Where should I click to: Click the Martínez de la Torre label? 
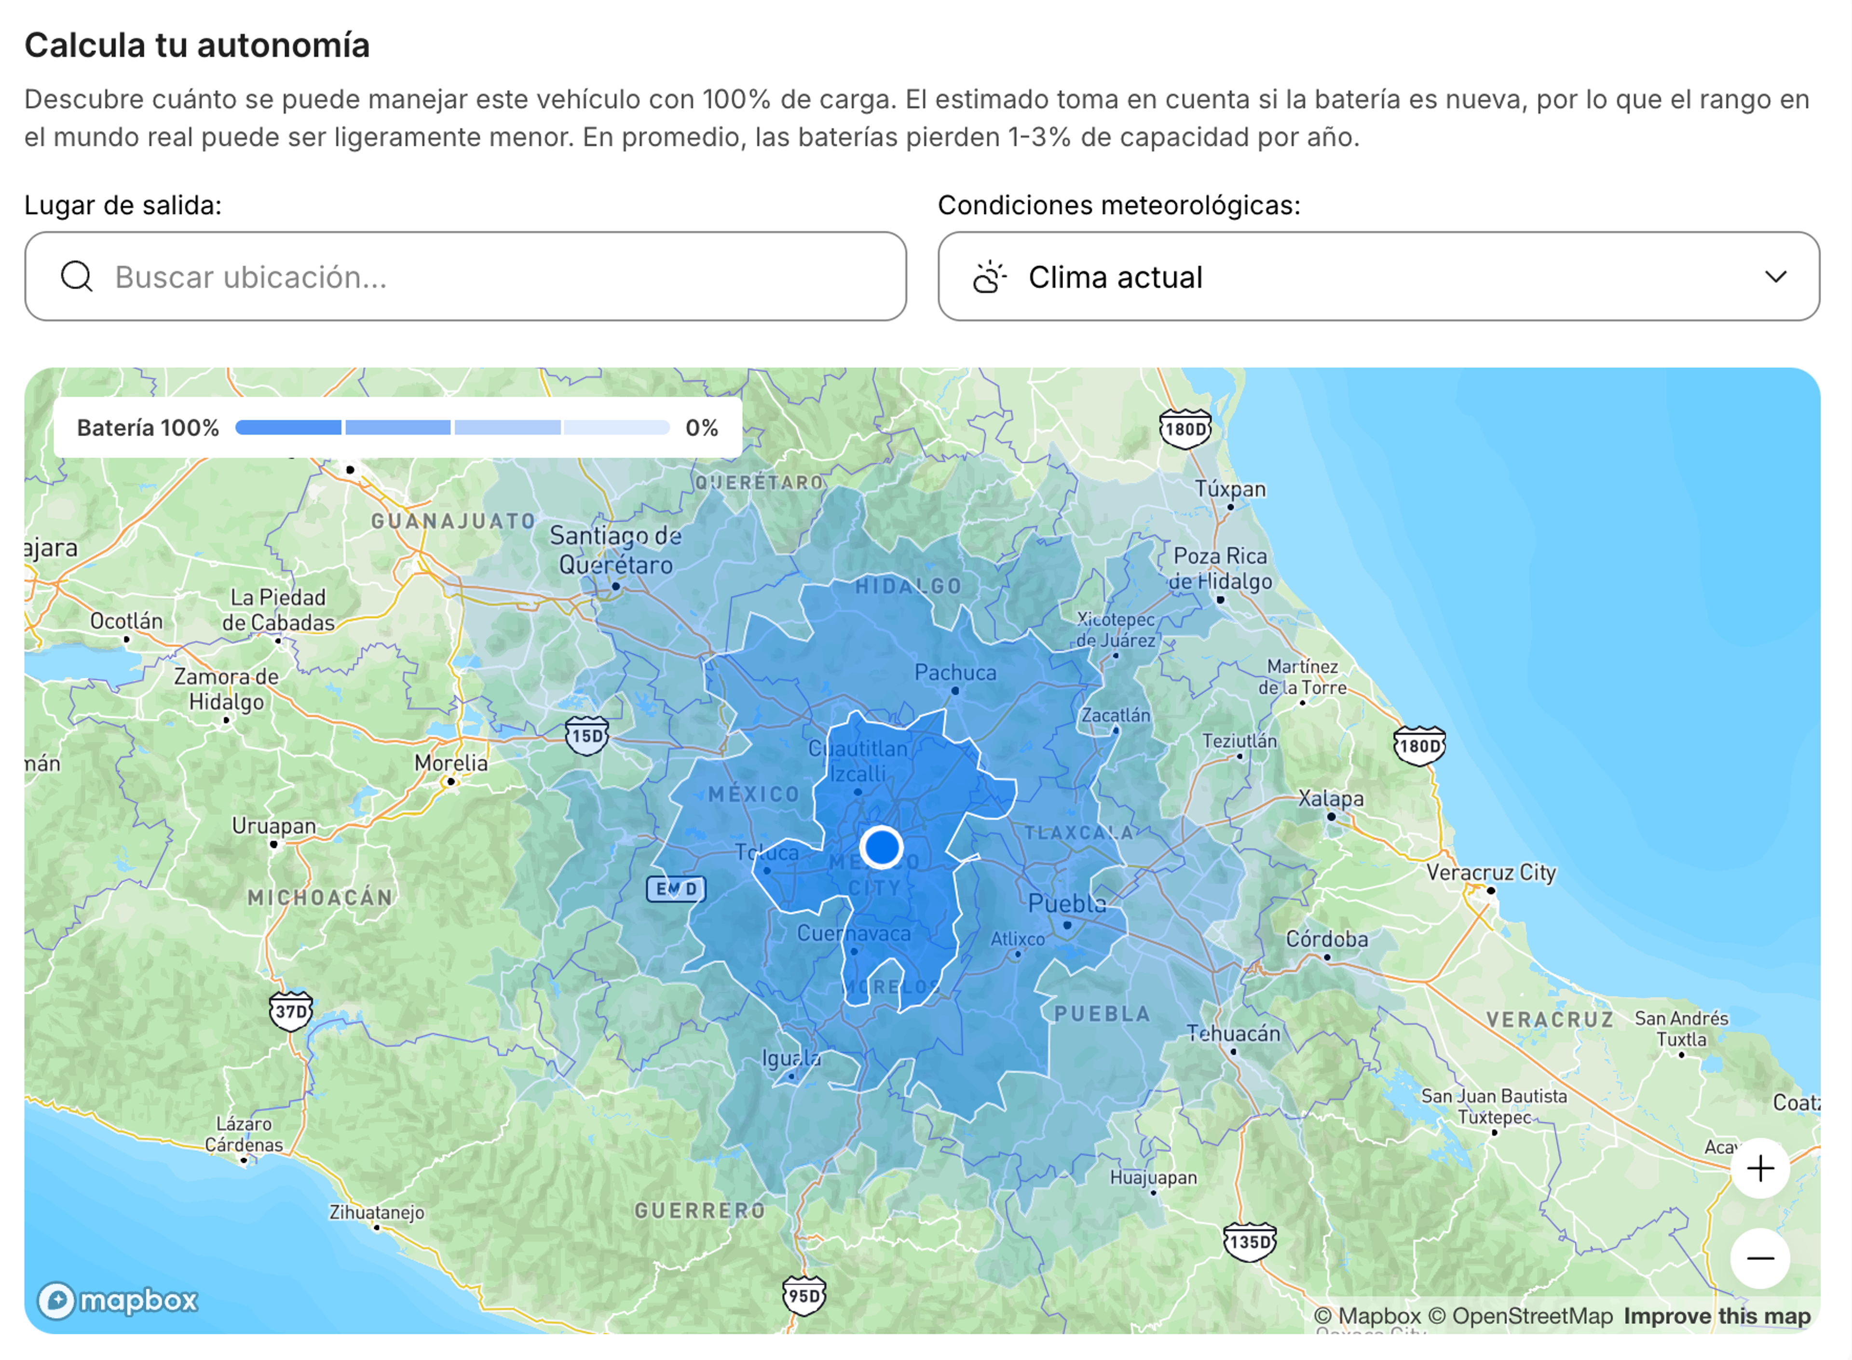1302,677
